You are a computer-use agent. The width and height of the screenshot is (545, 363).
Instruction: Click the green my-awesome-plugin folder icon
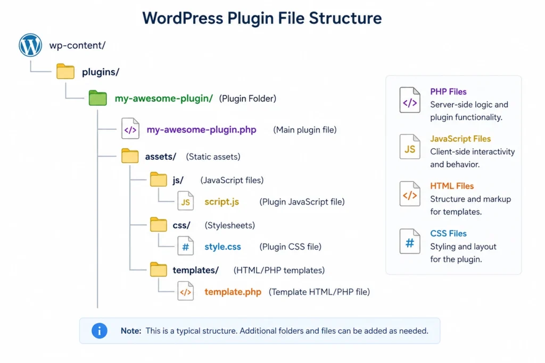pos(98,98)
